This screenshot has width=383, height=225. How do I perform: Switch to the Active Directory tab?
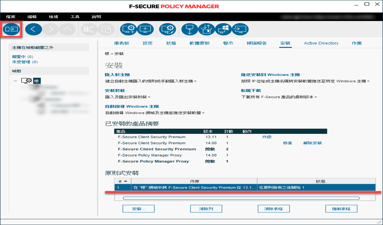coord(321,43)
